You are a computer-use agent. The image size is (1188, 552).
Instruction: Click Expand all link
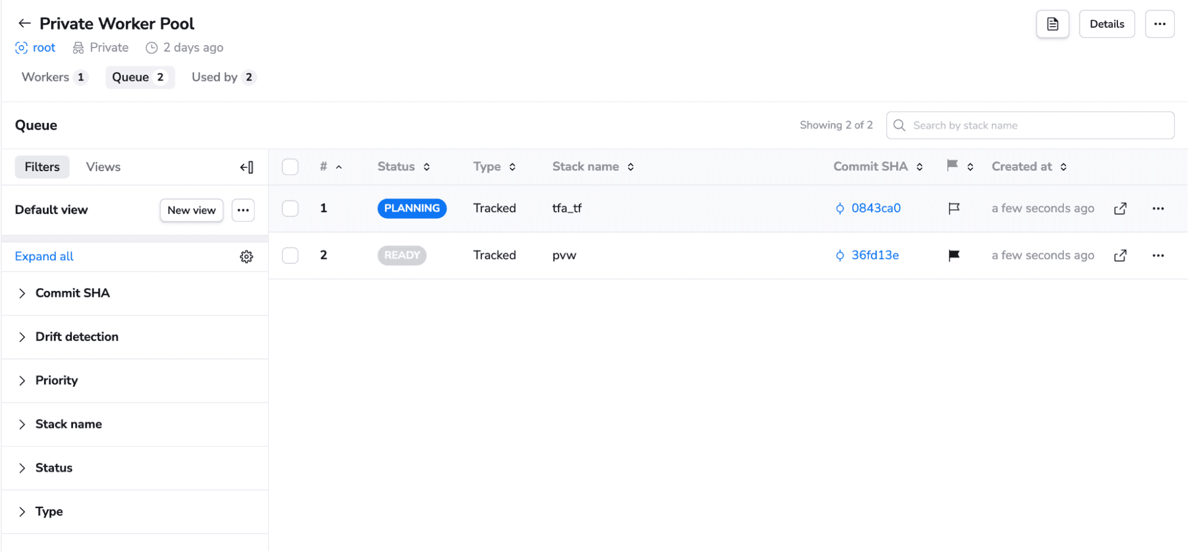click(x=44, y=257)
